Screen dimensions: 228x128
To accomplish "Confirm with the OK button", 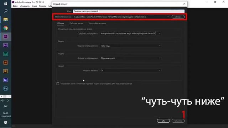I will (x=163, y=121).
